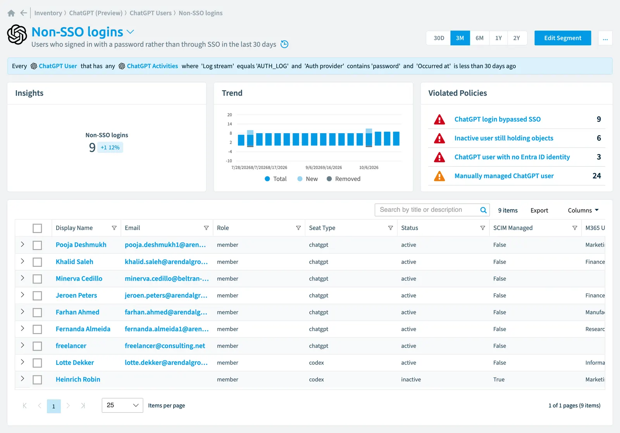The height and width of the screenshot is (433, 620).
Task: Expand the Lotte Dekker row
Action: 22,362
